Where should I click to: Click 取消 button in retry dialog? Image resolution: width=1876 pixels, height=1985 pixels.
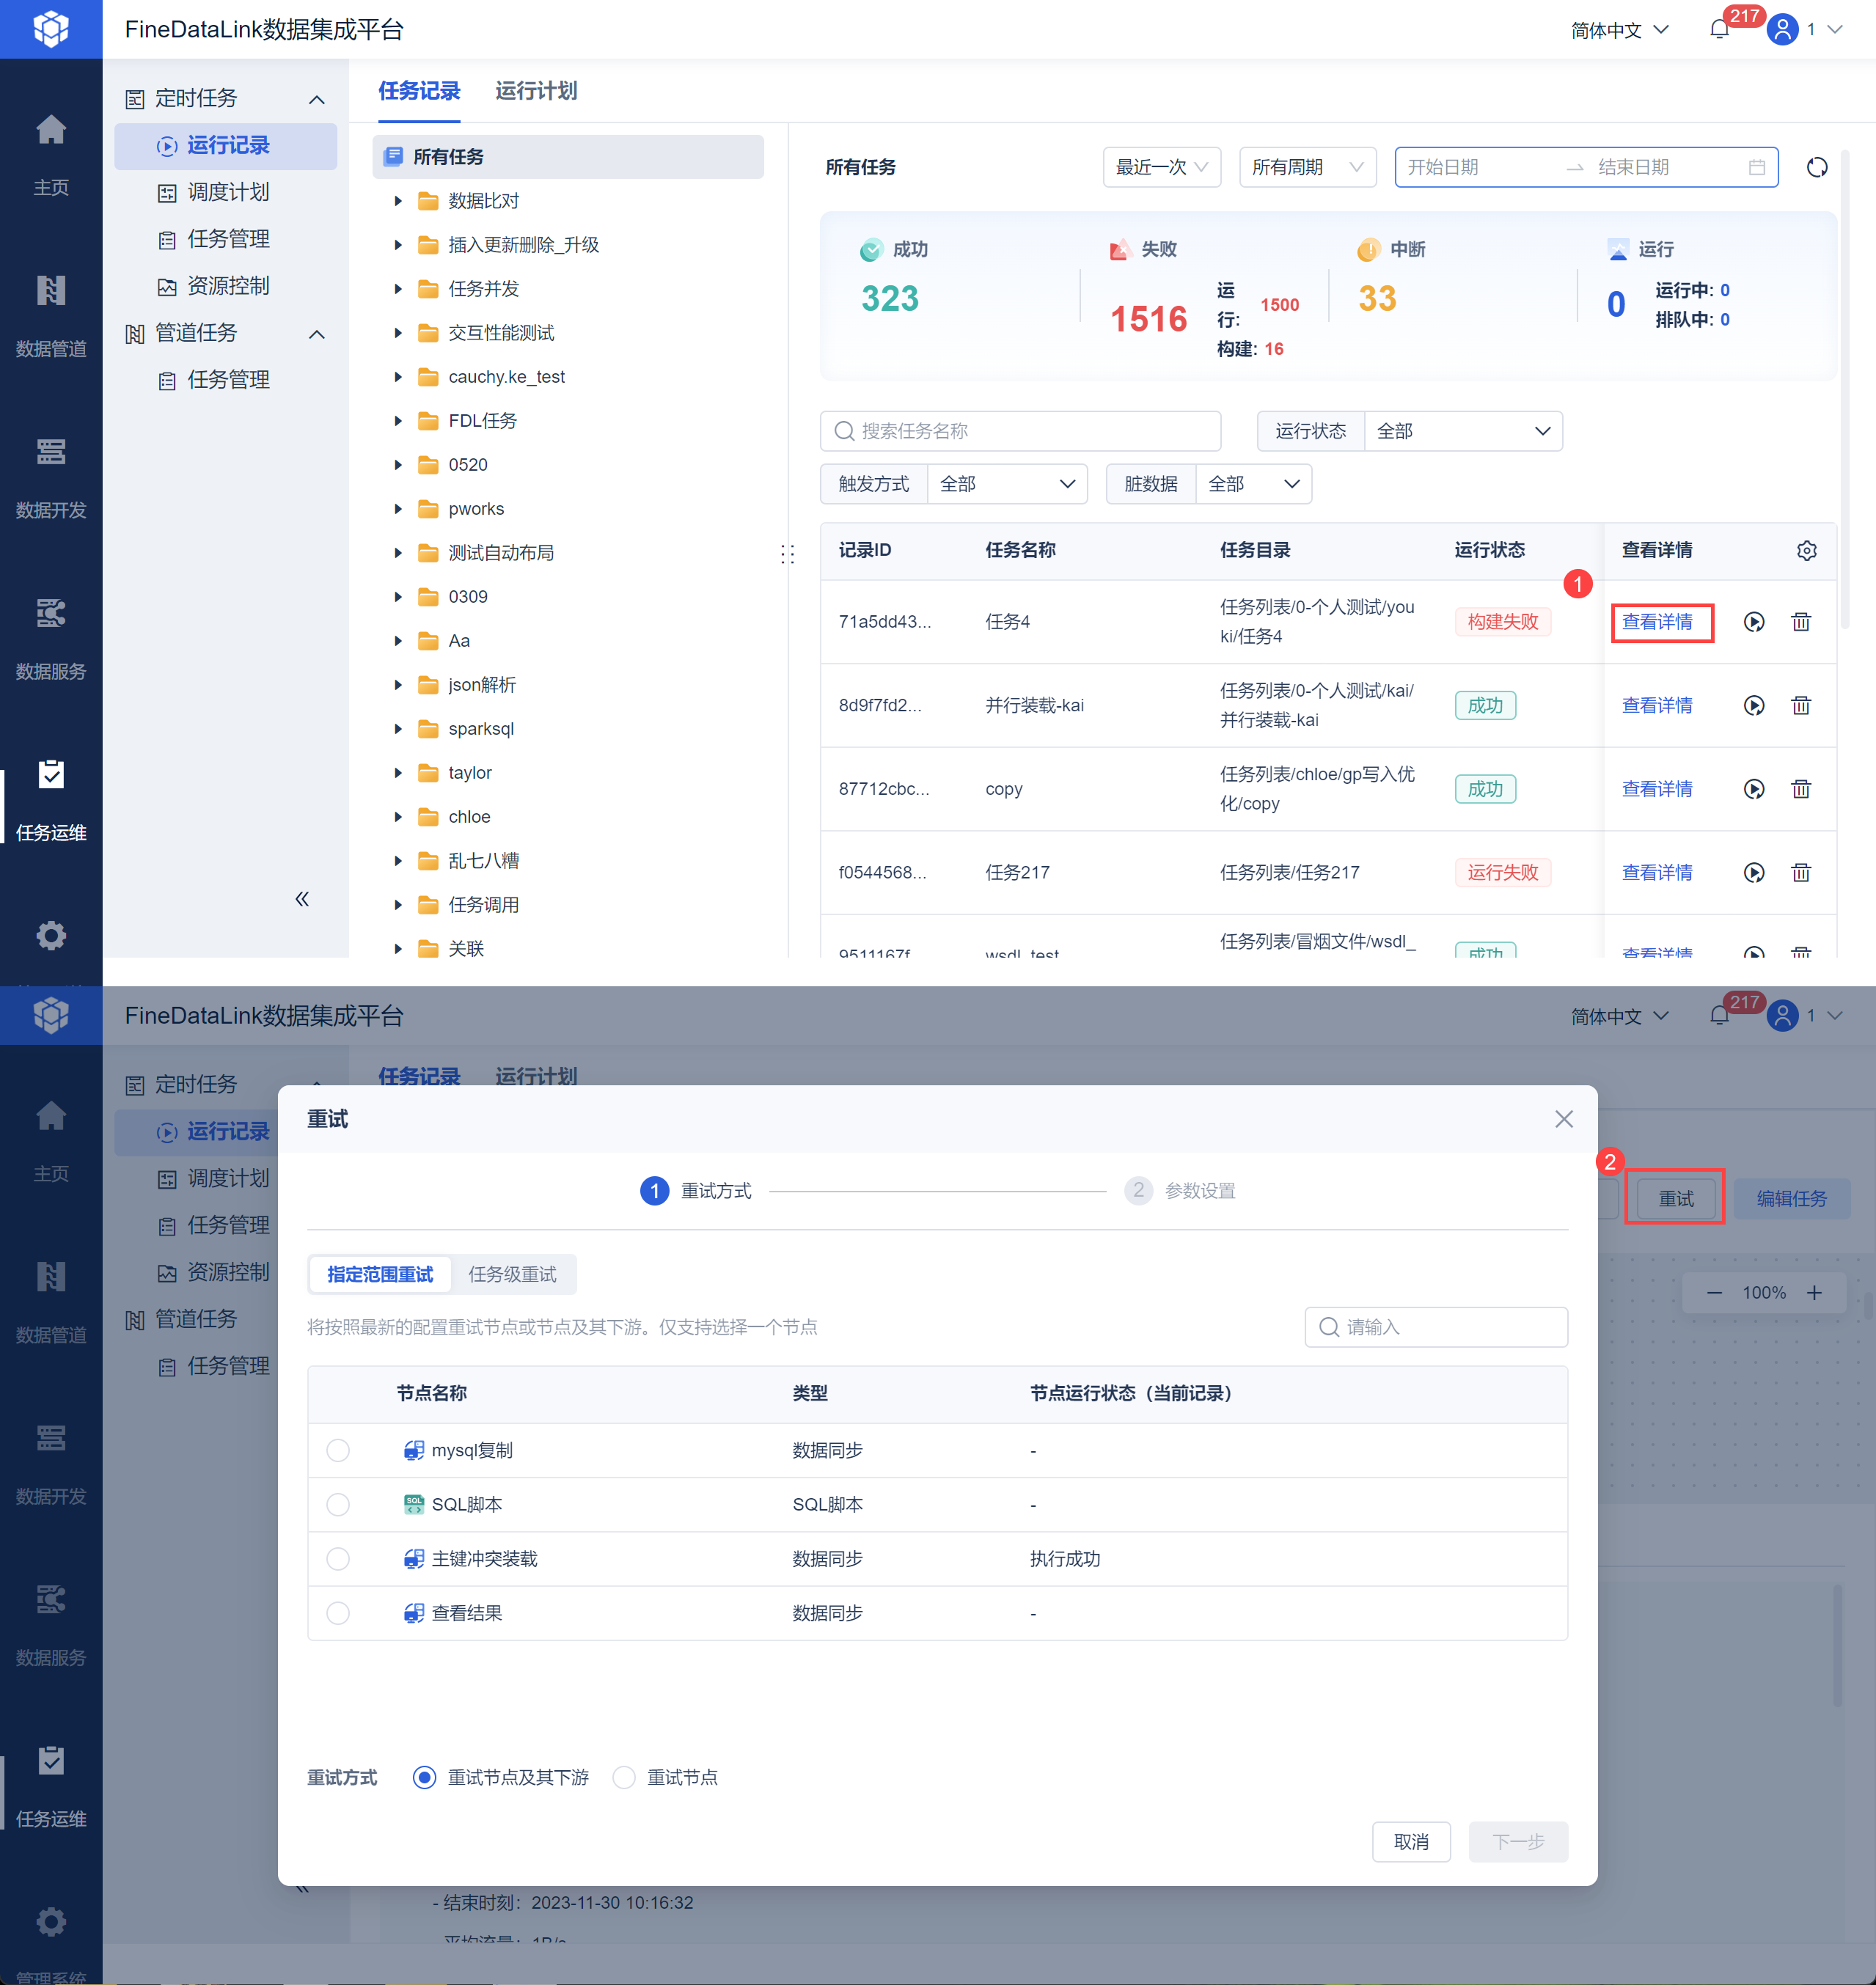(x=1410, y=1841)
